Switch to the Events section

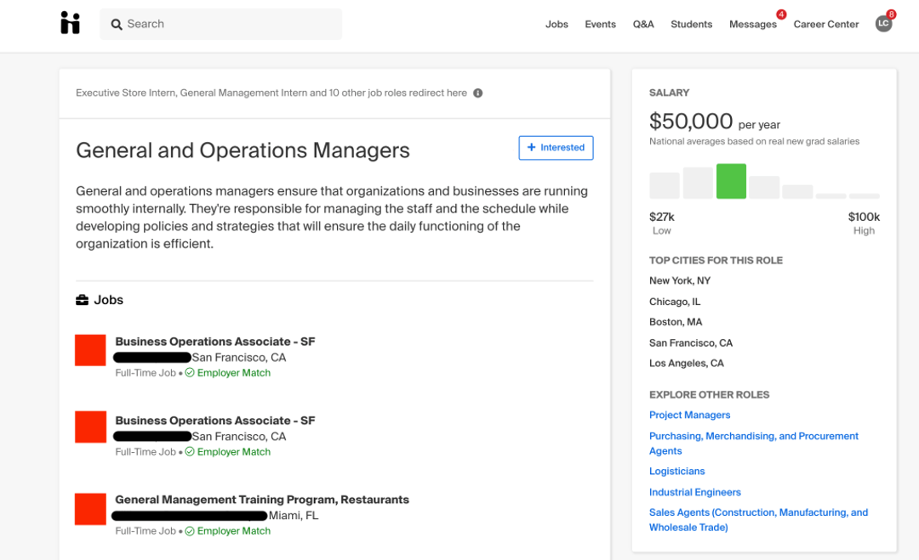coord(600,24)
